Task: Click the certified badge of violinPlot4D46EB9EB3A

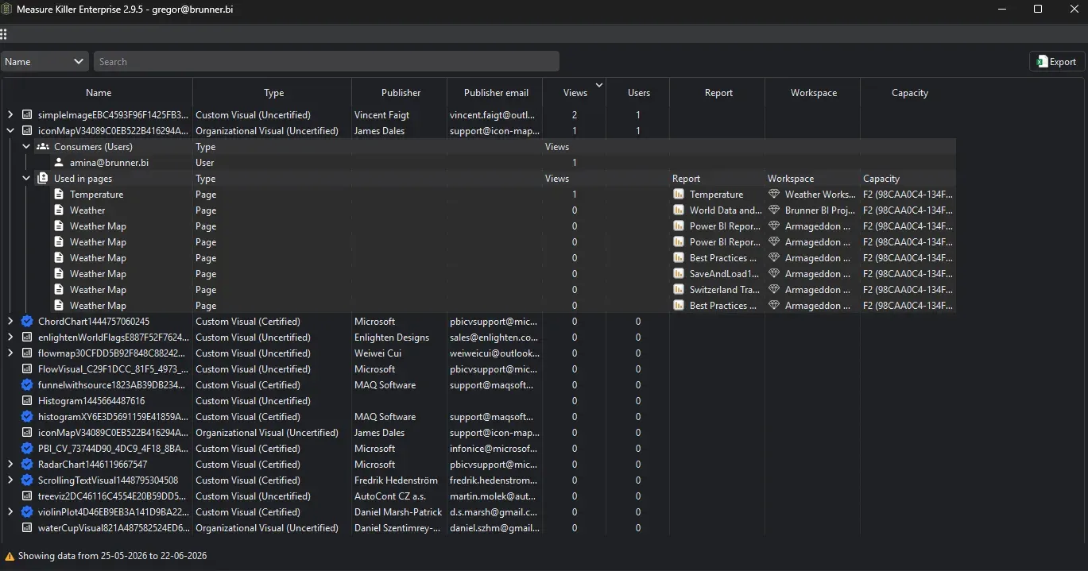Action: pyautogui.click(x=27, y=512)
